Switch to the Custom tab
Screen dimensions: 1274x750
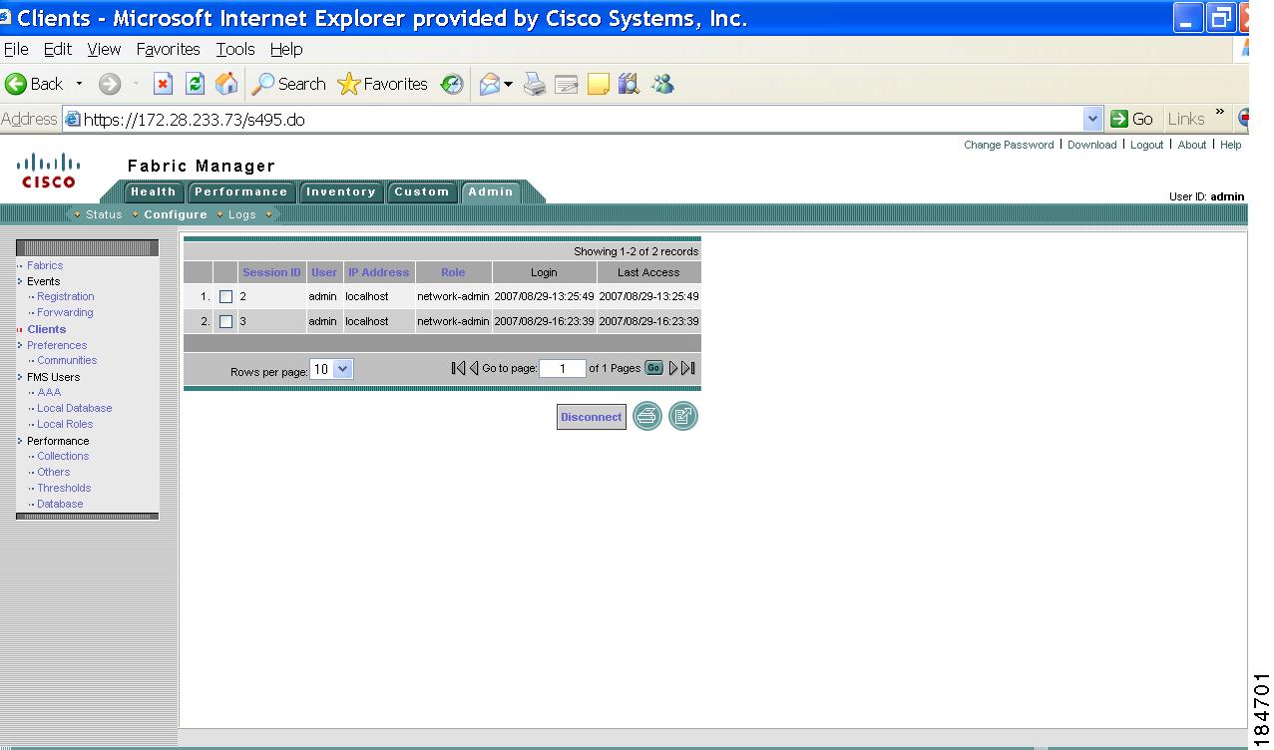[x=422, y=192]
